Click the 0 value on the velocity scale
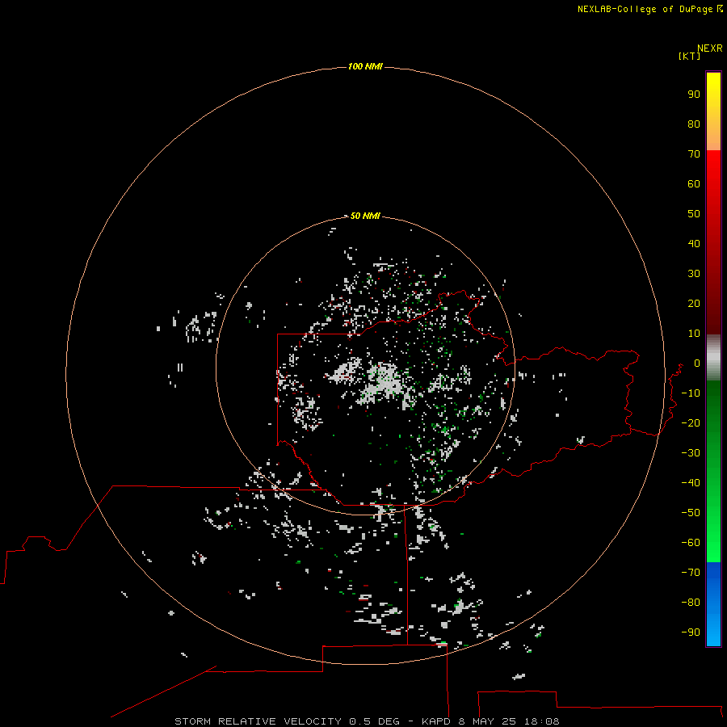 pos(696,363)
